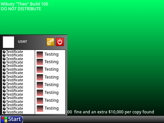The image size is (164, 123).
Task: Click the "user" account name
Action: coord(23,41)
